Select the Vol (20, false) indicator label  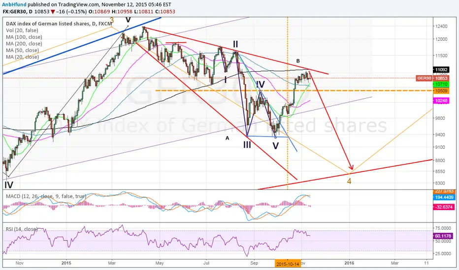pyautogui.click(x=22, y=30)
